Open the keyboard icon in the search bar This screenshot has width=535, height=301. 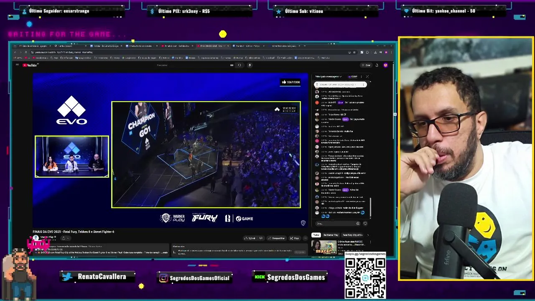pyautogui.click(x=232, y=65)
